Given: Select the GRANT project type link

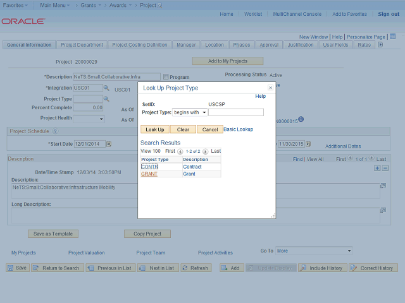Looking at the screenshot, I should tap(149, 174).
